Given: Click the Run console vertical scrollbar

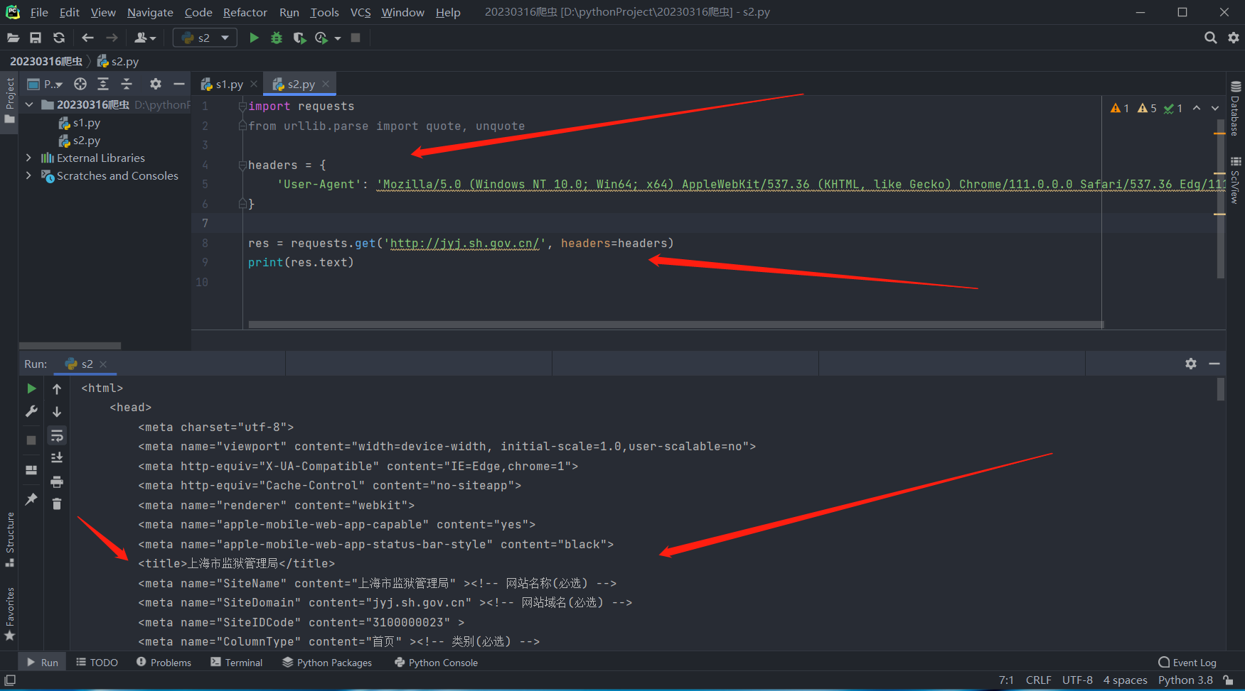Looking at the screenshot, I should coord(1220,389).
